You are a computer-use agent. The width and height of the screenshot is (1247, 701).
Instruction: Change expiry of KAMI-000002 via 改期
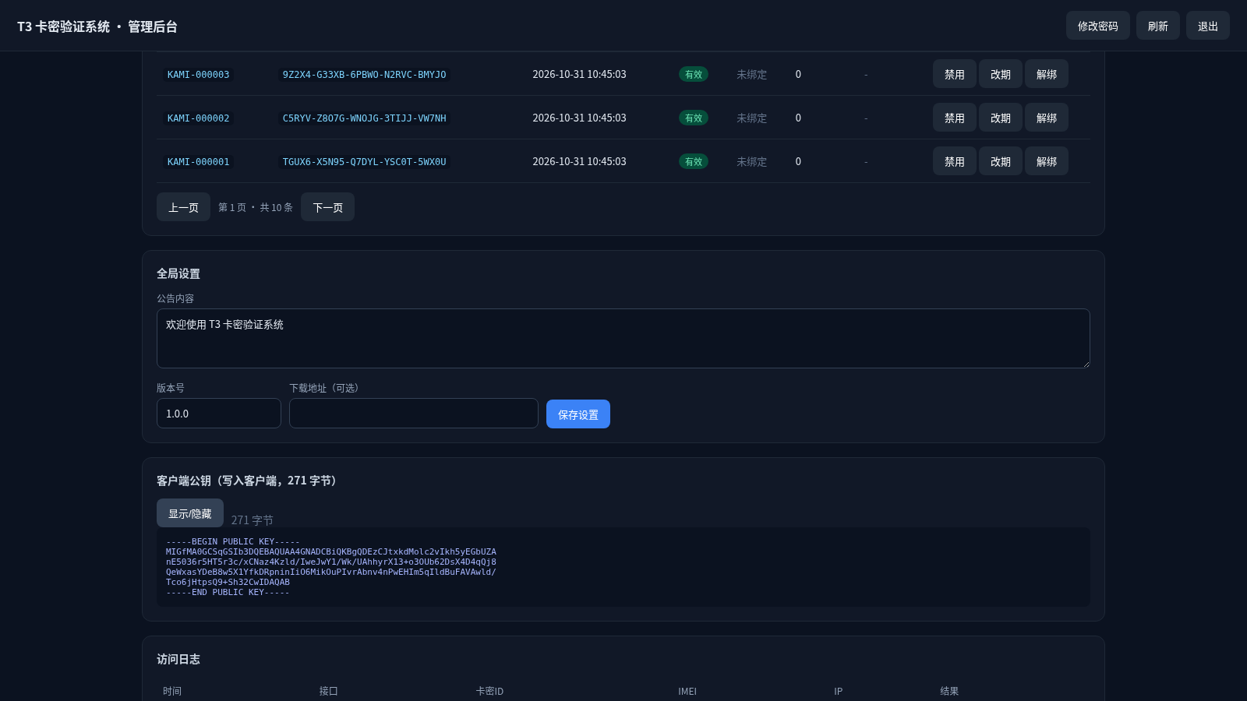(1000, 118)
